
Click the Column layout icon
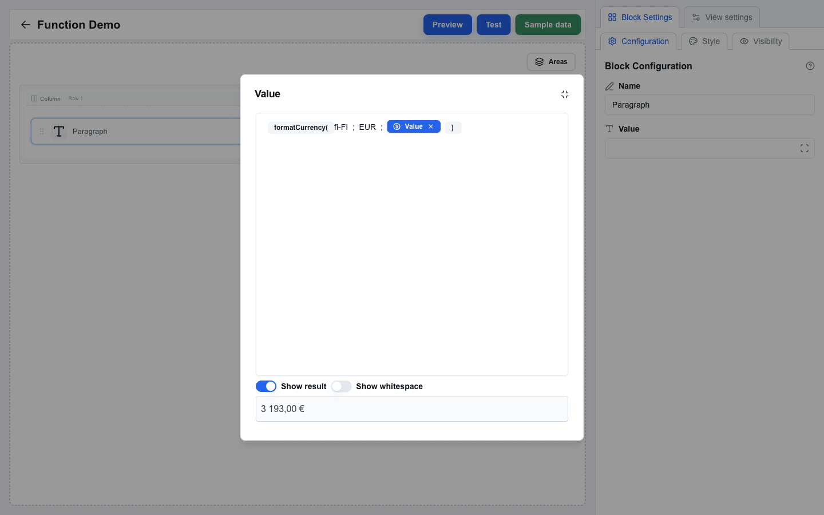[34, 98]
